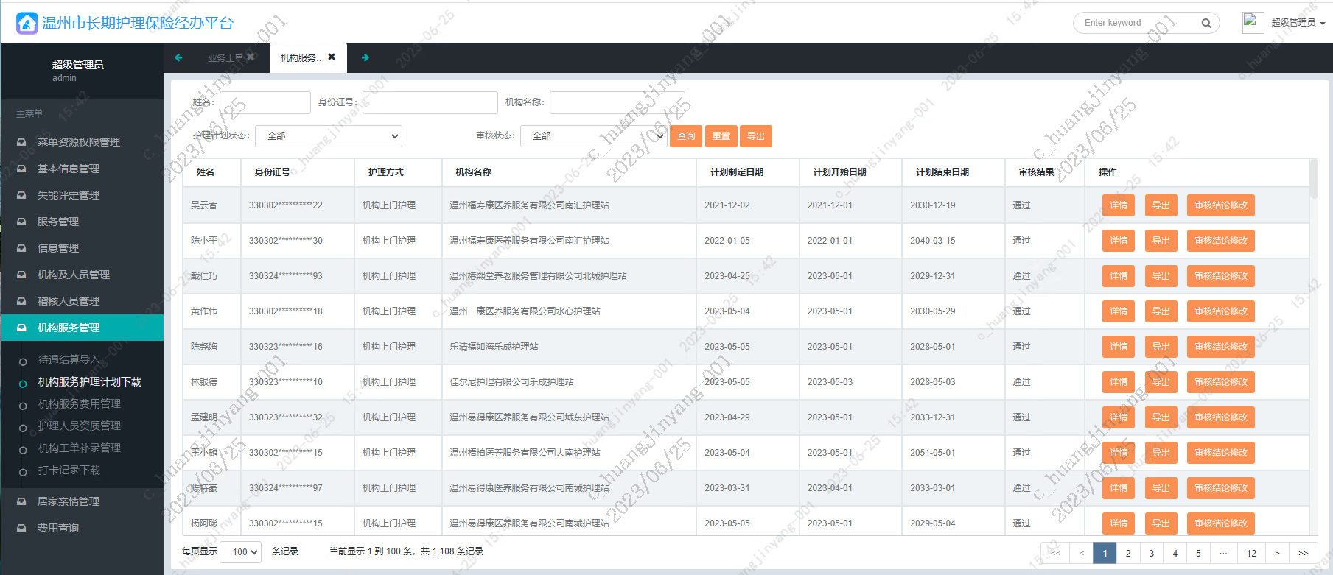Click icon beside 居家亲情管理

(x=21, y=501)
